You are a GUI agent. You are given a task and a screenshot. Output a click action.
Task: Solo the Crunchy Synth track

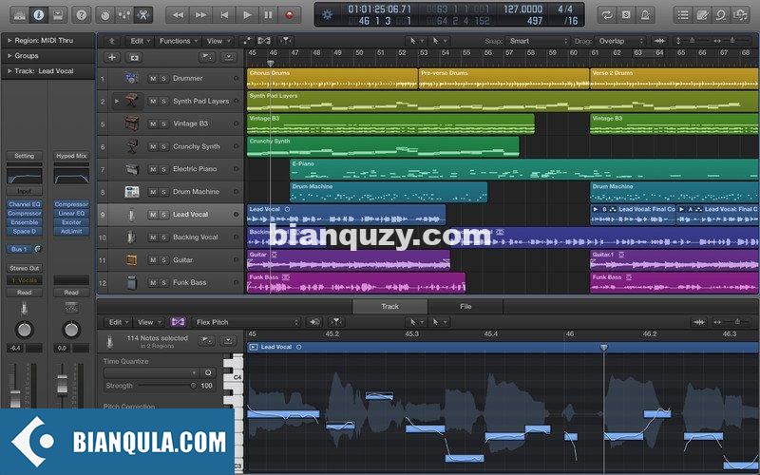coord(163,146)
